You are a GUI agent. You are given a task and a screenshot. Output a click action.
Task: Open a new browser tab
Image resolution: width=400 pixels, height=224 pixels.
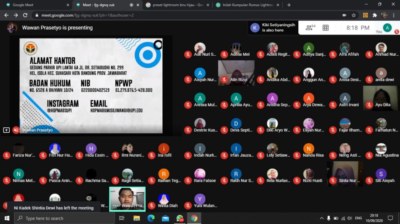coord(289,5)
